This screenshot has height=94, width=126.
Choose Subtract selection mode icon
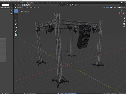26,5
